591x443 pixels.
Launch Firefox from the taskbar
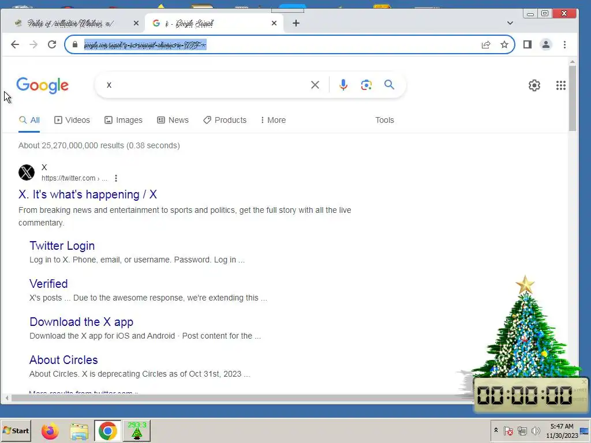coord(50,431)
